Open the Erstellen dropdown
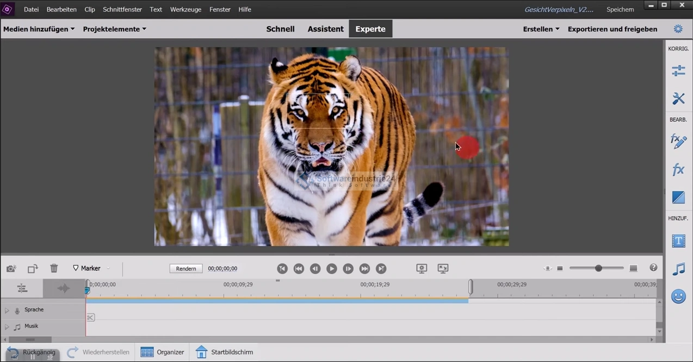Image resolution: width=693 pixels, height=362 pixels. (541, 29)
